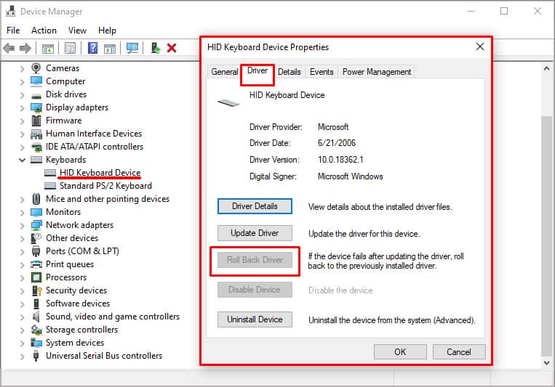The height and width of the screenshot is (387, 555).
Task: Expand the Software devices chevron
Action: 22,304
